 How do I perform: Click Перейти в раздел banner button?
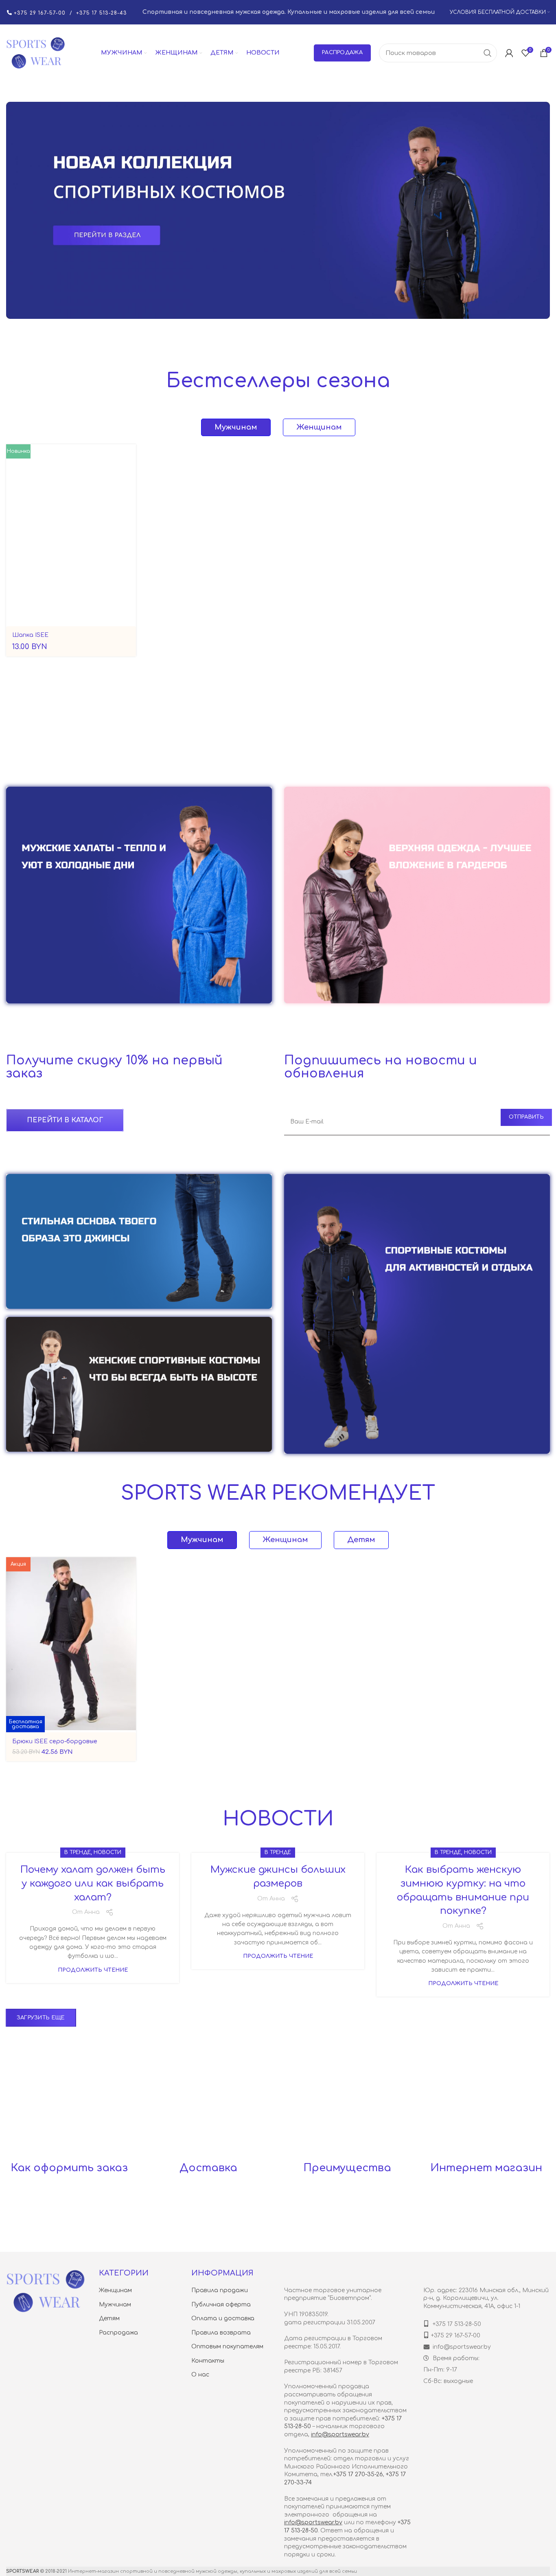click(107, 235)
